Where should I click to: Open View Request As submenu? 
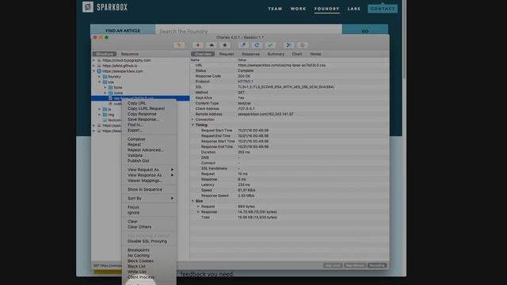[x=150, y=169]
